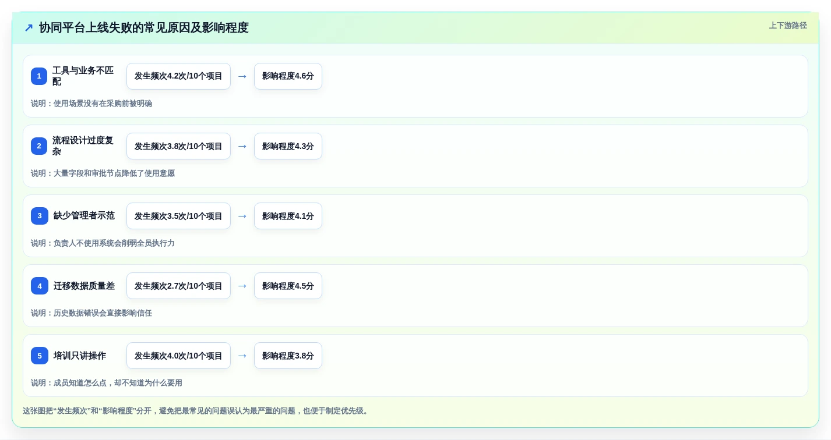
Task: Click the heading 迁移数据质量差
Action: coord(84,286)
